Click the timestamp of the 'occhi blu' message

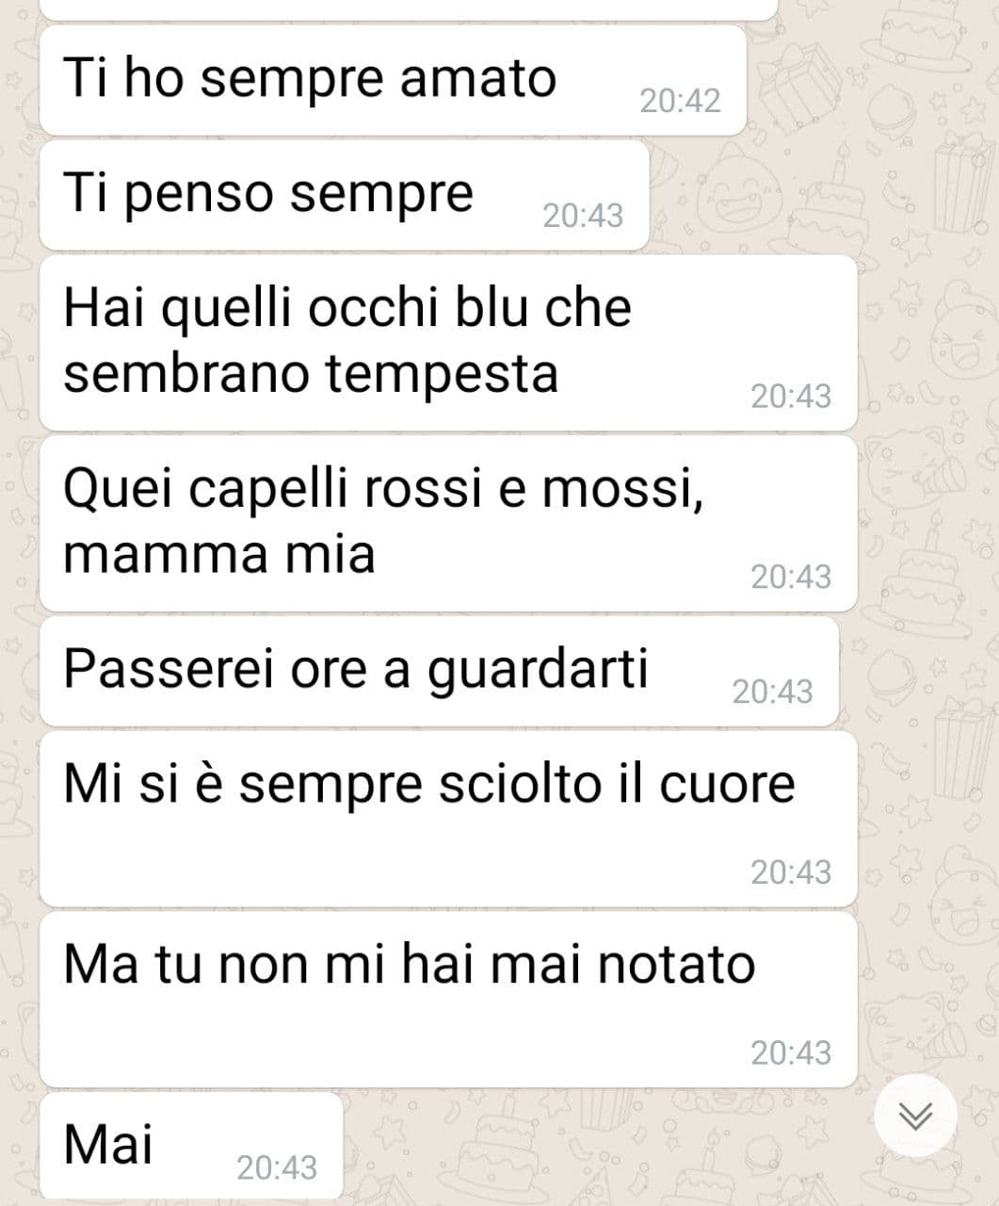(791, 397)
